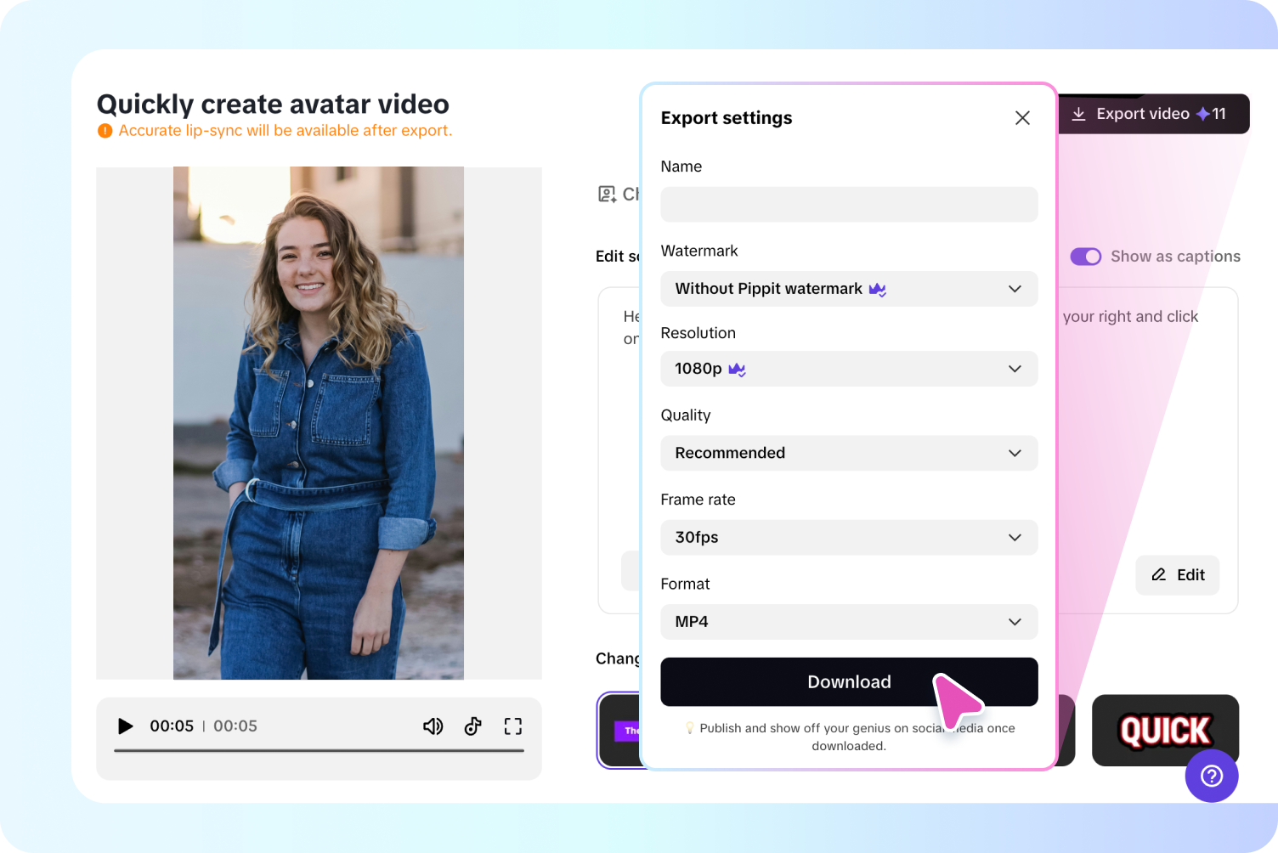Click the Name input field
Image resolution: width=1278 pixels, height=853 pixels.
849,204
